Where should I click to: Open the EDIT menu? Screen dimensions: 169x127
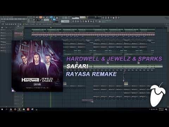pos(5,19)
